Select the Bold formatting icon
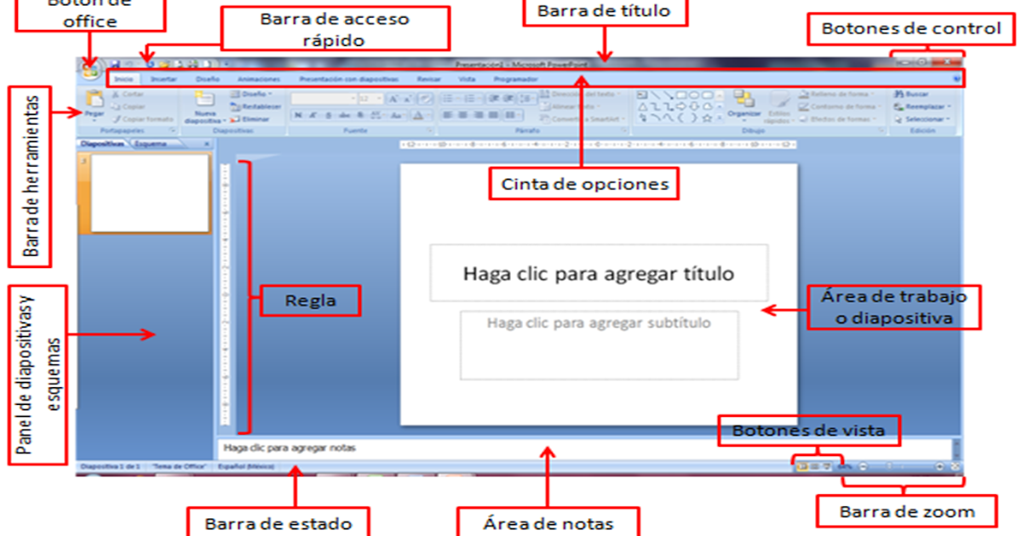1022x536 pixels. pos(297,116)
